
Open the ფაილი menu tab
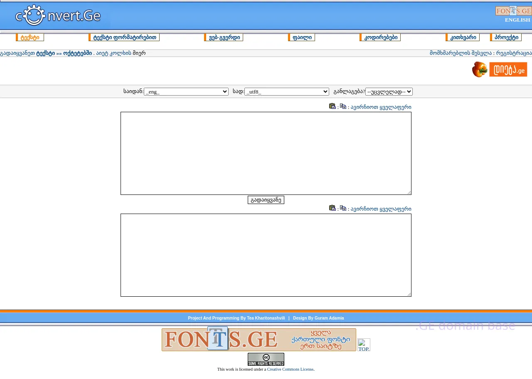tap(302, 37)
